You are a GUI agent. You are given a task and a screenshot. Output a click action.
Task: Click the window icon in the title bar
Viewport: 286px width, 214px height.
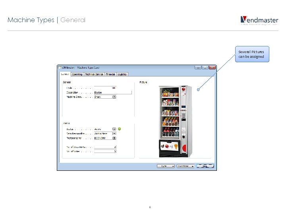tap(60, 67)
